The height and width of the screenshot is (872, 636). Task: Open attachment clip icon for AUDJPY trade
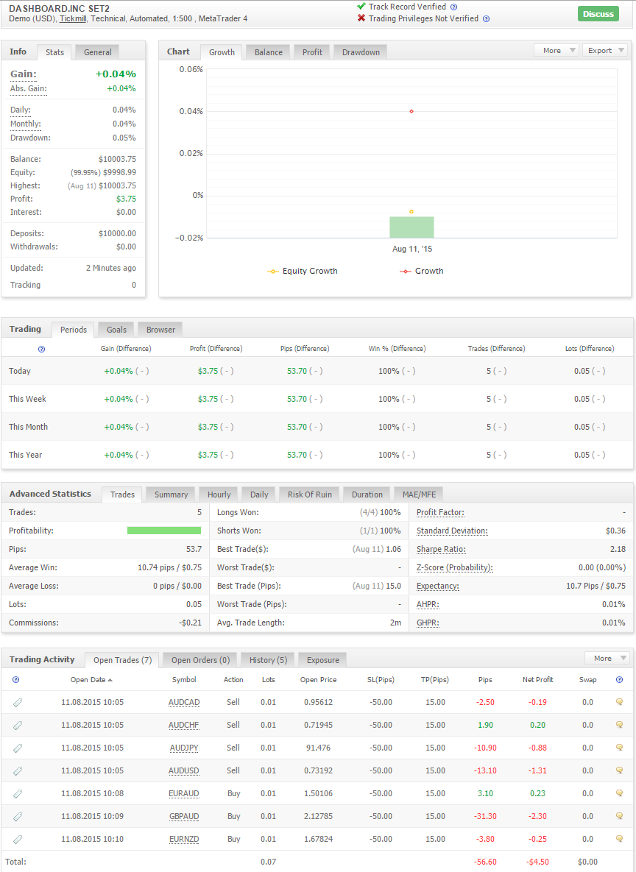(18, 748)
